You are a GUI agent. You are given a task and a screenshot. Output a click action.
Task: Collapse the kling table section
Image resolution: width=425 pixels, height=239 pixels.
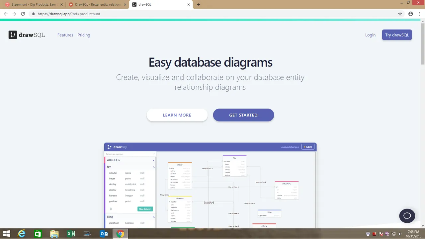pos(153,217)
